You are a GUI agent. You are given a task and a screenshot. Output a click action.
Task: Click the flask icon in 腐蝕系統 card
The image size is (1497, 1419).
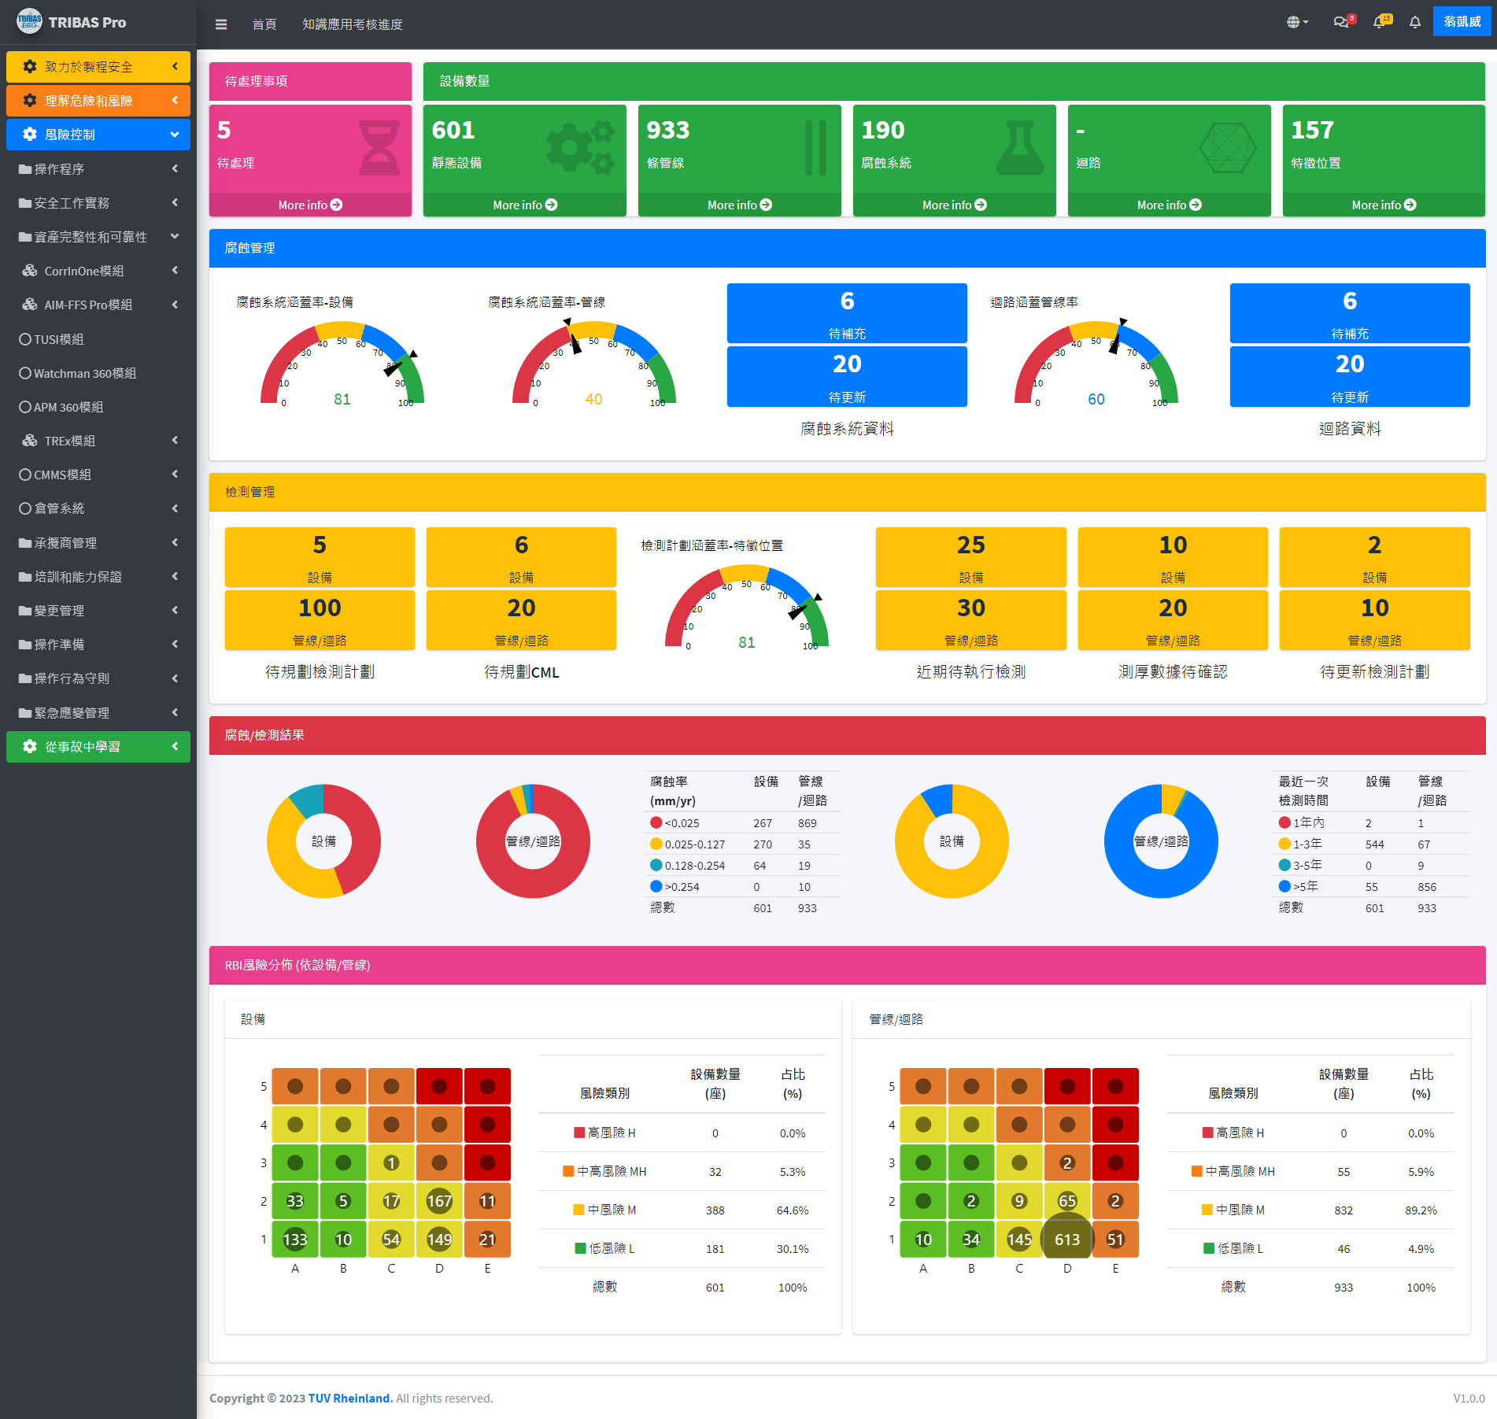pos(1020,148)
